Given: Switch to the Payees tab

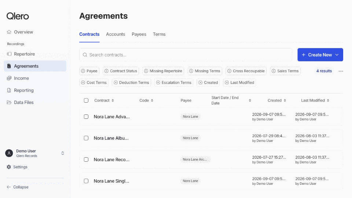Looking at the screenshot, I should (139, 34).
